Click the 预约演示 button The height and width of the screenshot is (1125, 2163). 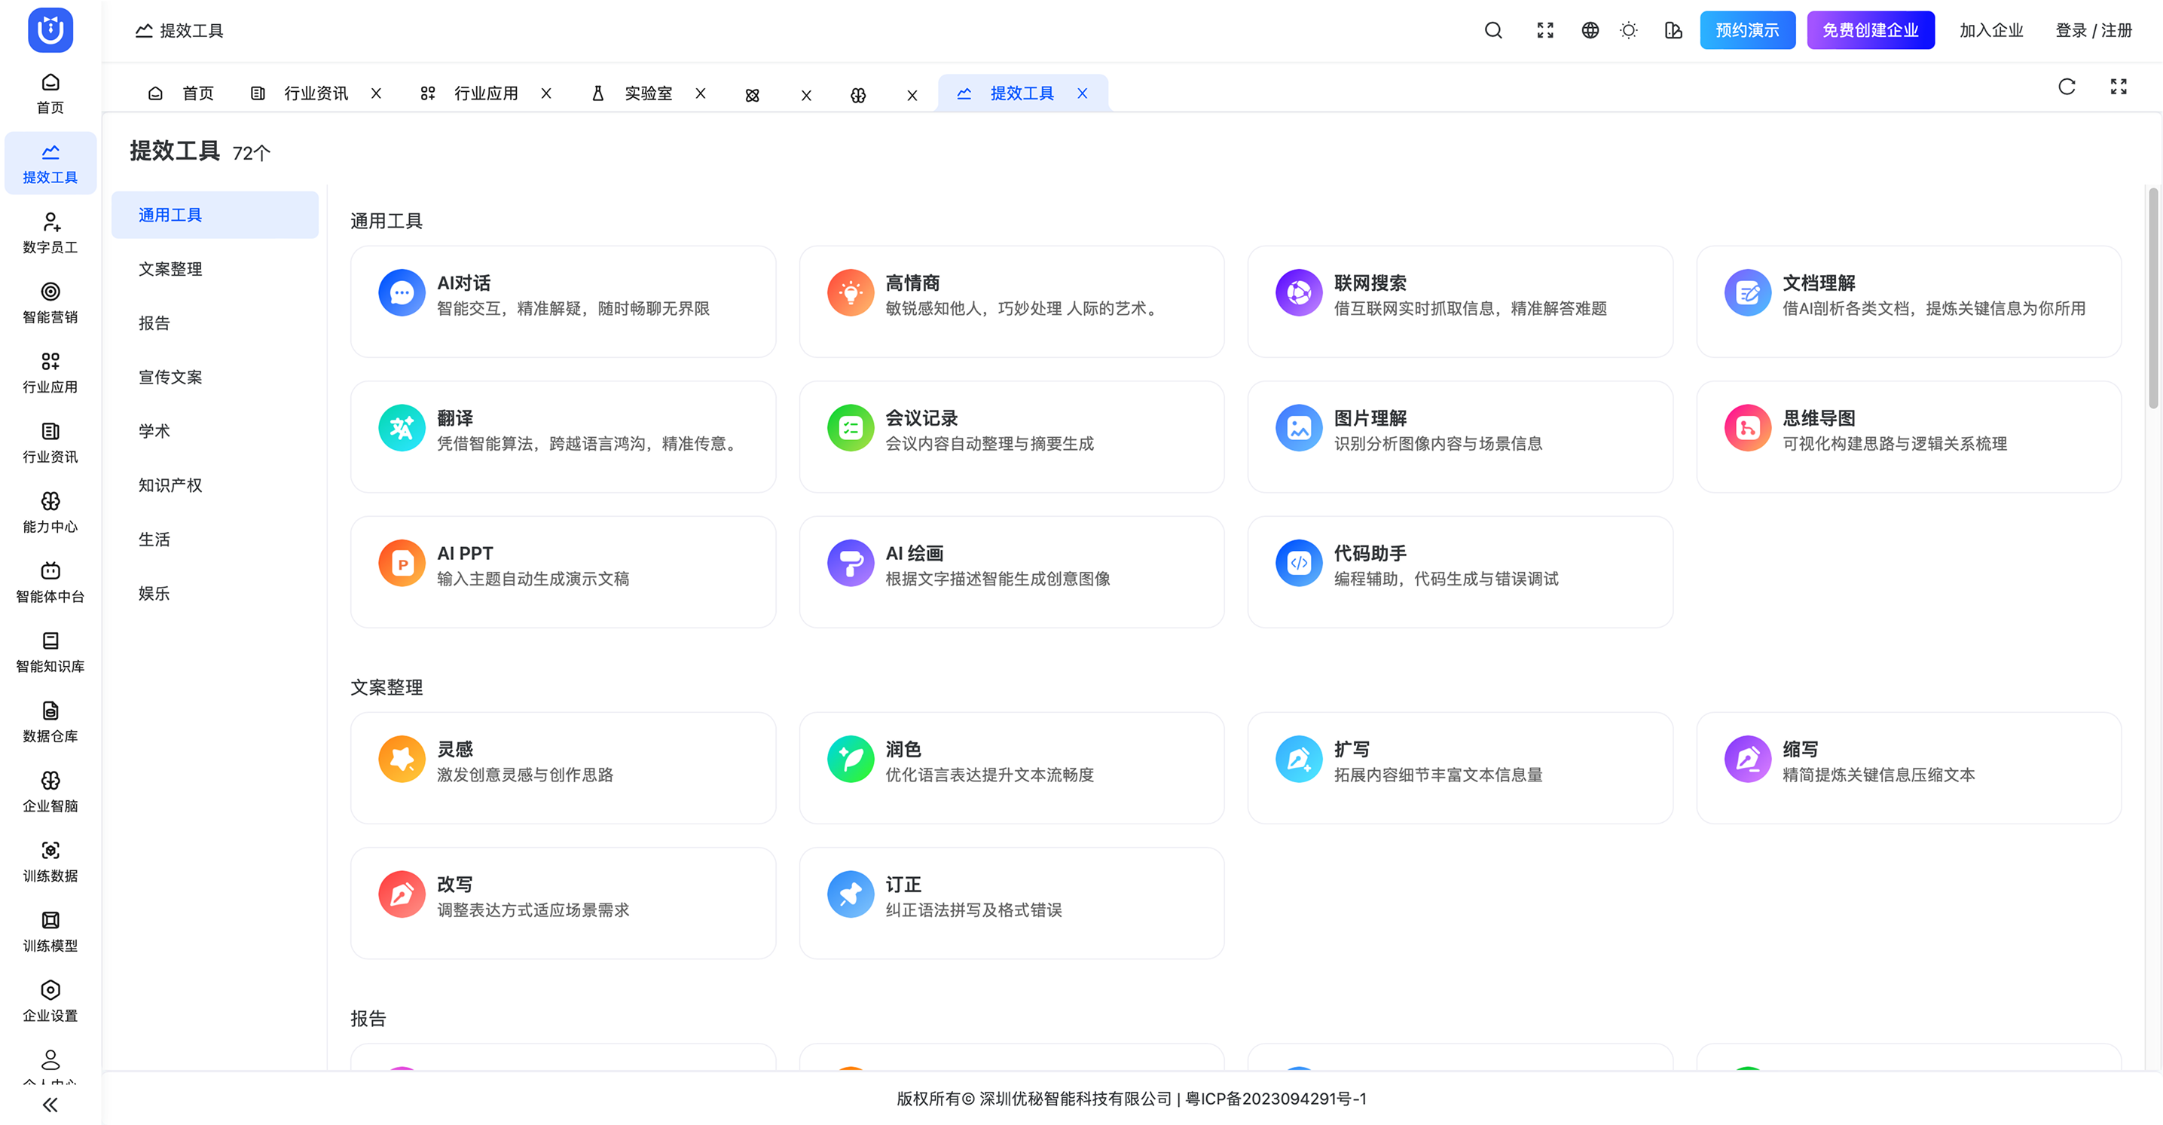1746,30
